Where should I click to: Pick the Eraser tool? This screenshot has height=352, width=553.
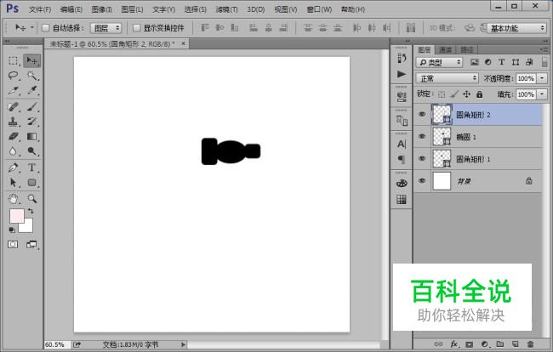(14, 136)
